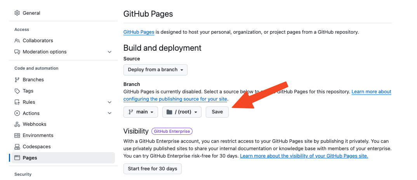Click the GitHub Enterprise badge label
417x180 pixels.
coord(172,131)
